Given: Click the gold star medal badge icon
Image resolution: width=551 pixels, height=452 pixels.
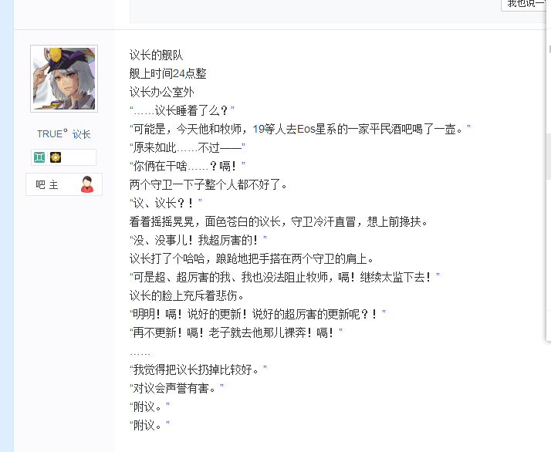Looking at the screenshot, I should coord(55,157).
